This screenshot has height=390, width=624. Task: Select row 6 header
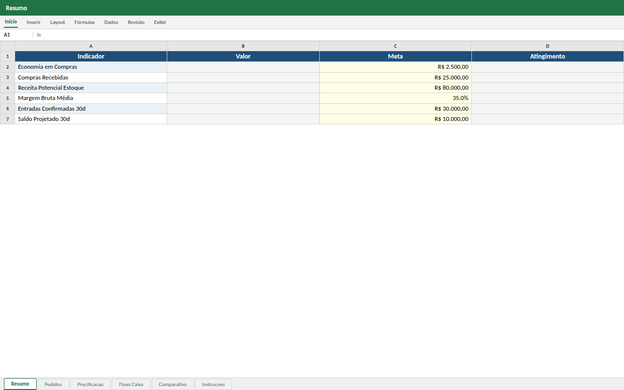(x=7, y=109)
